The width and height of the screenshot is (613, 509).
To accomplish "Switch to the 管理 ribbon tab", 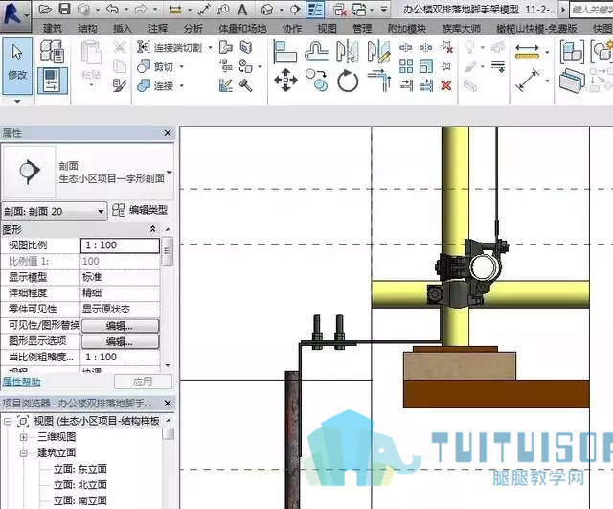I will (362, 28).
